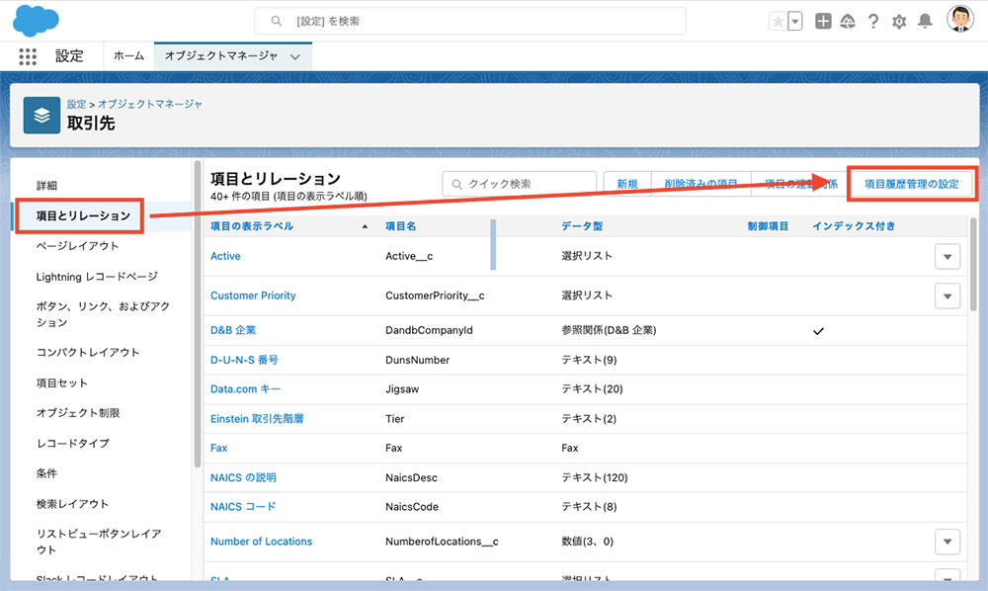Click the 項目履歴管理の設定 button
Image resolution: width=988 pixels, height=591 pixels.
(911, 184)
